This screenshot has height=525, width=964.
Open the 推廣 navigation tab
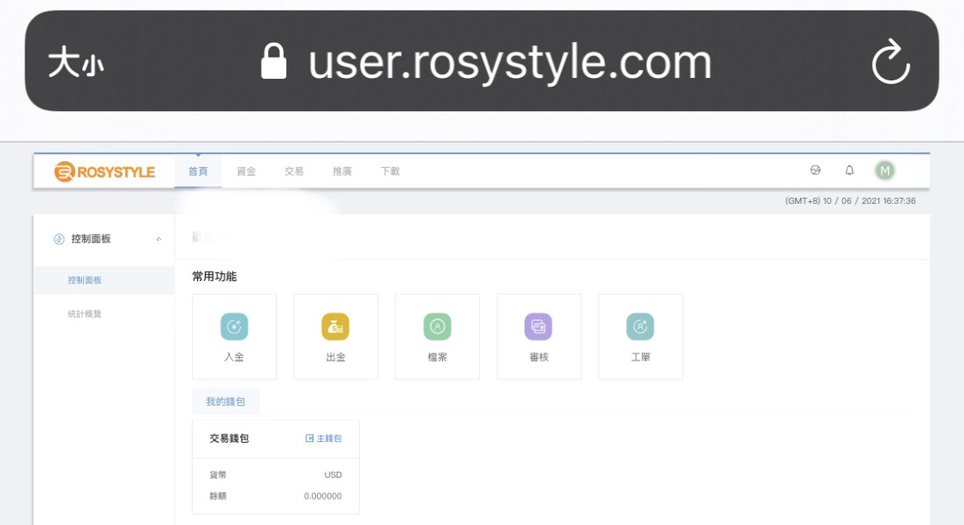(342, 171)
